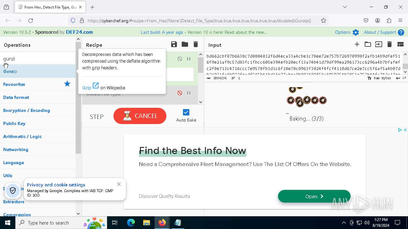Open the Options settings
The height and width of the screenshot is (229, 408).
tap(347, 32)
